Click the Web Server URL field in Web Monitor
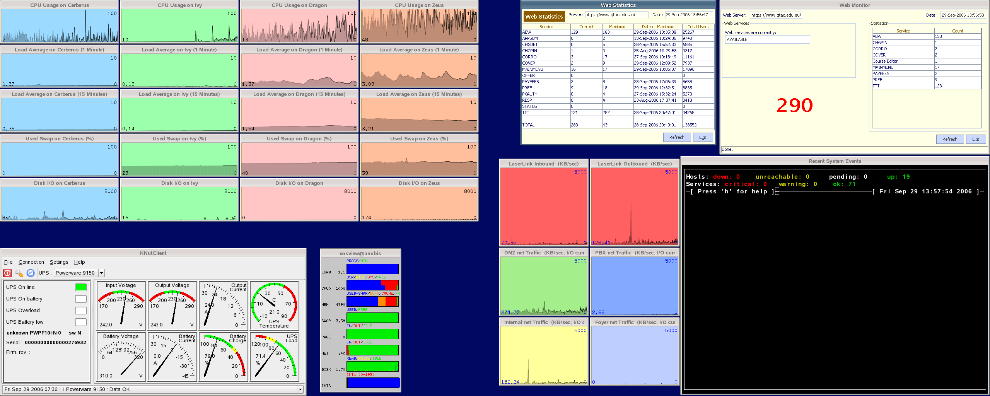 [x=776, y=15]
